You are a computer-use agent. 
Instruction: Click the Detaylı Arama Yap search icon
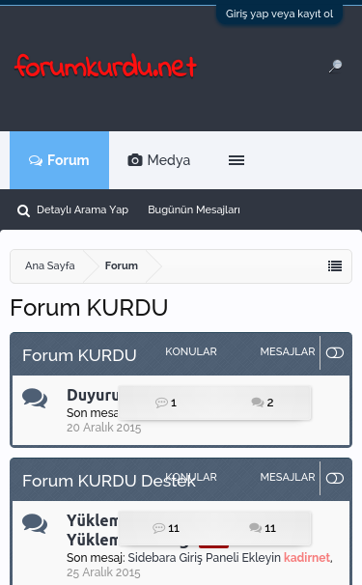[23, 210]
